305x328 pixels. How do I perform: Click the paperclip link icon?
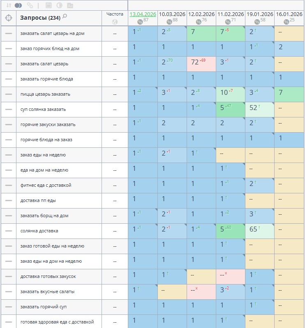click(30, 5)
